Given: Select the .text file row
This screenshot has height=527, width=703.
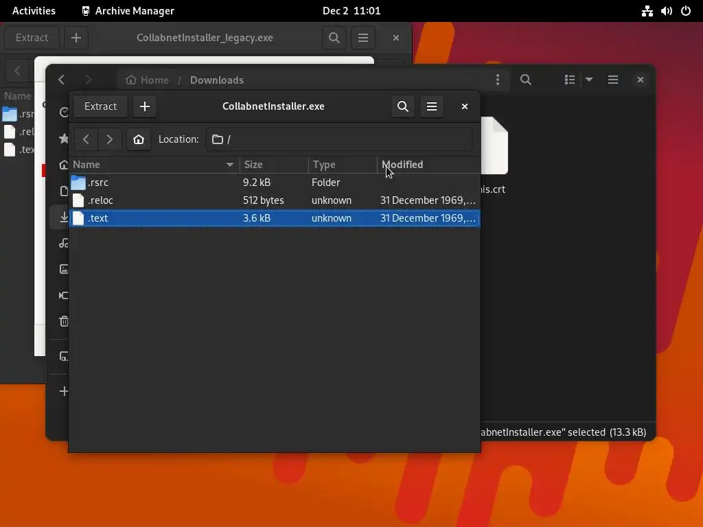Looking at the screenshot, I should 275,218.
